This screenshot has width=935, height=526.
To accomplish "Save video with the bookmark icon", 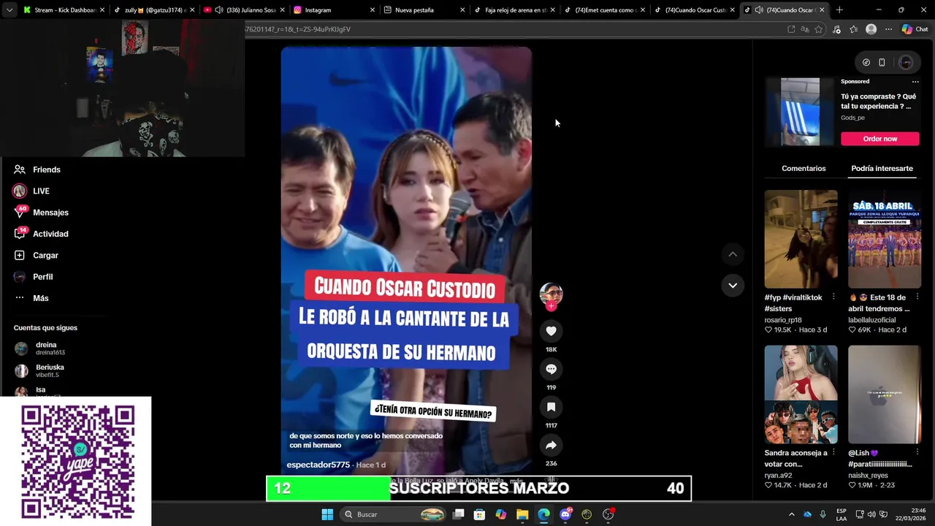I will (551, 407).
